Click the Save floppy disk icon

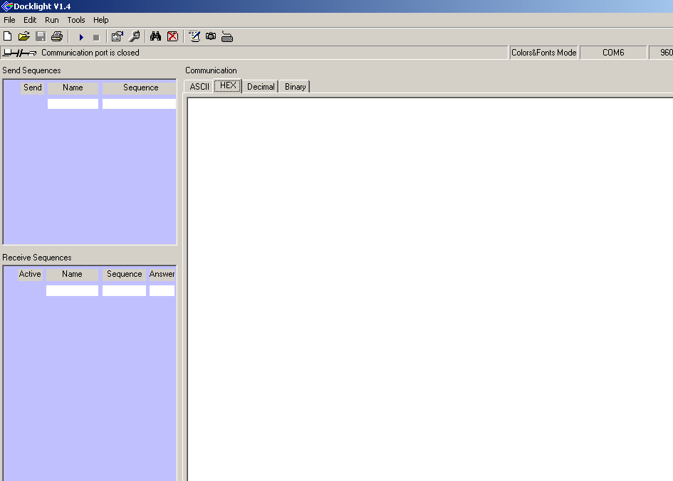41,36
